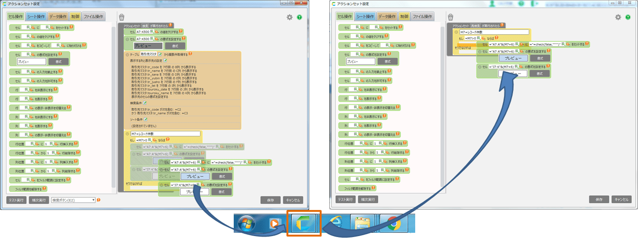638x238 pixels.
Task: Click the highlighted app icon in taskbar
Action: [x=304, y=223]
